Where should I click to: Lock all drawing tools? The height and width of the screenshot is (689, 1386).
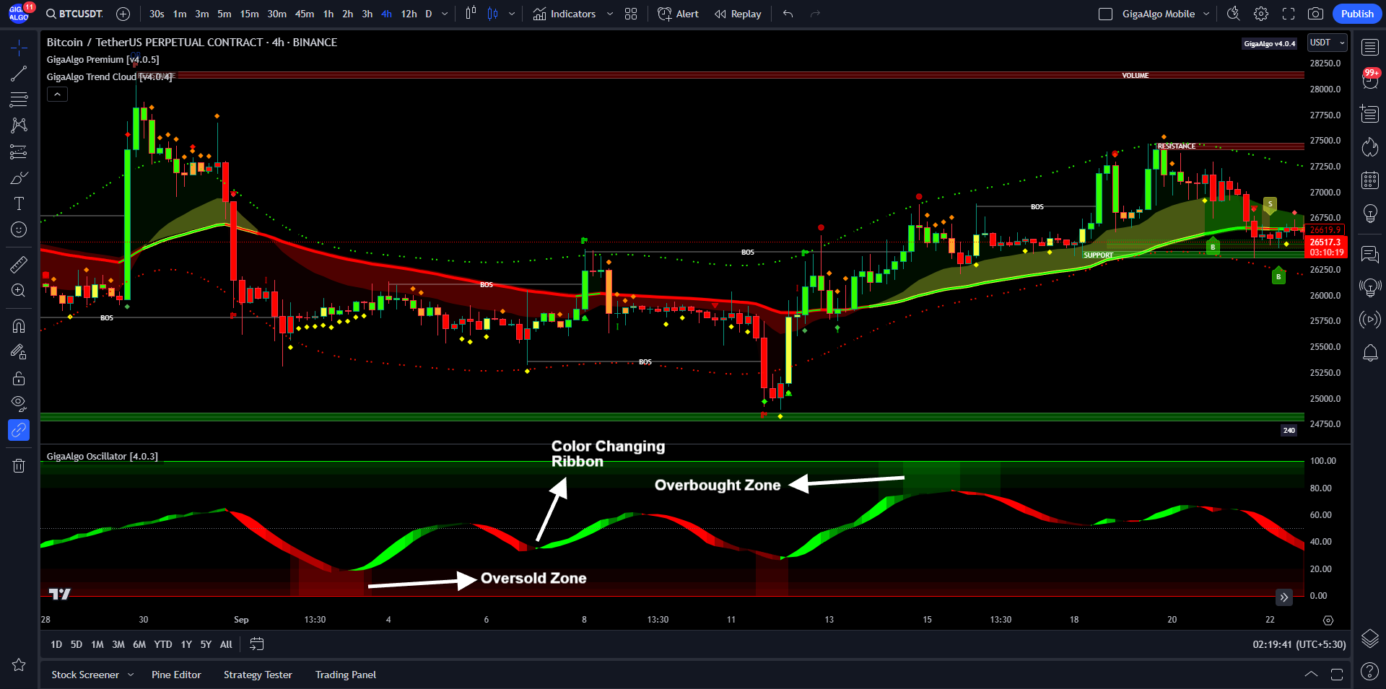tap(19, 378)
